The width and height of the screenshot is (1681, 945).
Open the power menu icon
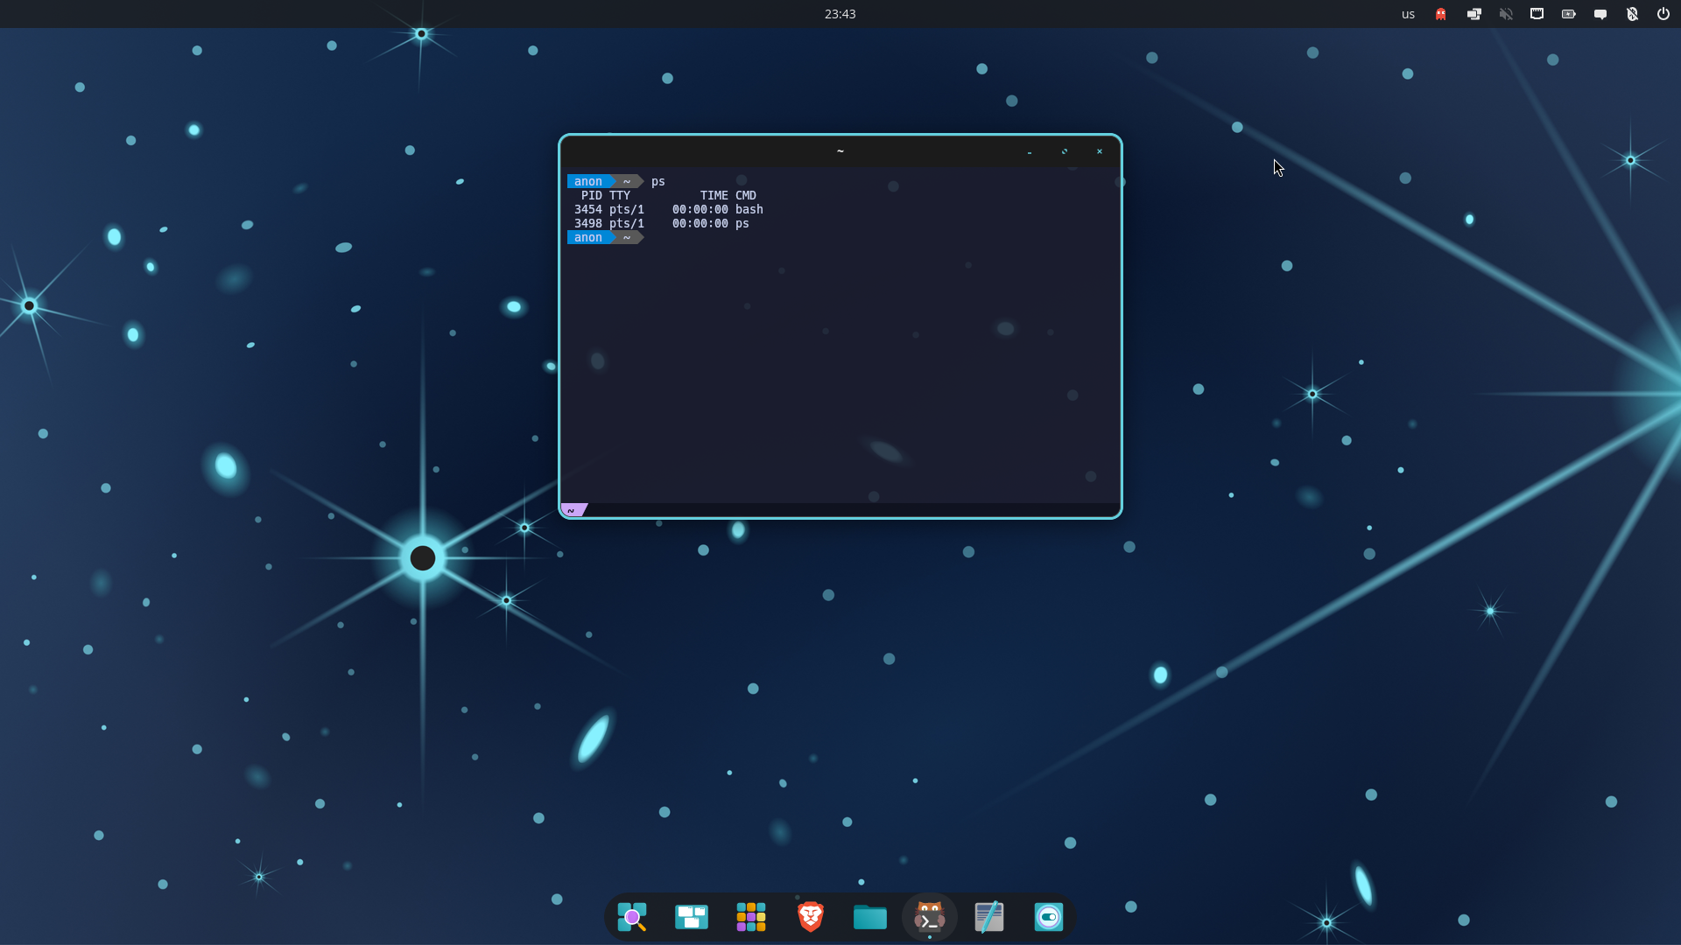point(1663,14)
